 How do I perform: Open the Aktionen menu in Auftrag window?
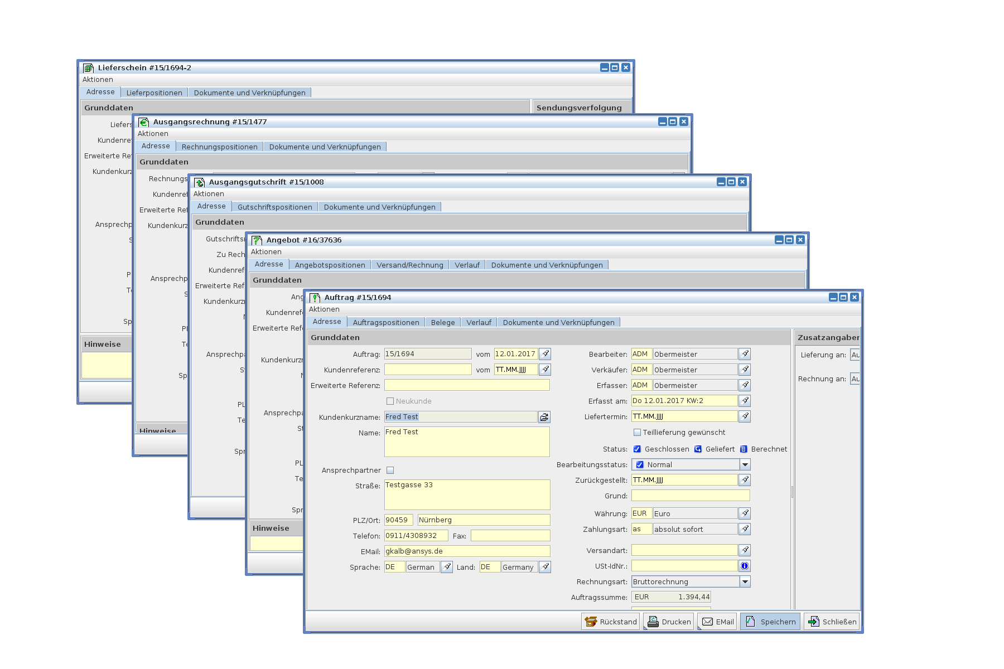324,309
